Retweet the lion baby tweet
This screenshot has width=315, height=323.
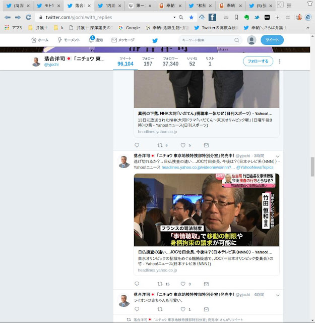160,309
